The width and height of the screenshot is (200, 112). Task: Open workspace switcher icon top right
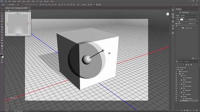[197, 5]
